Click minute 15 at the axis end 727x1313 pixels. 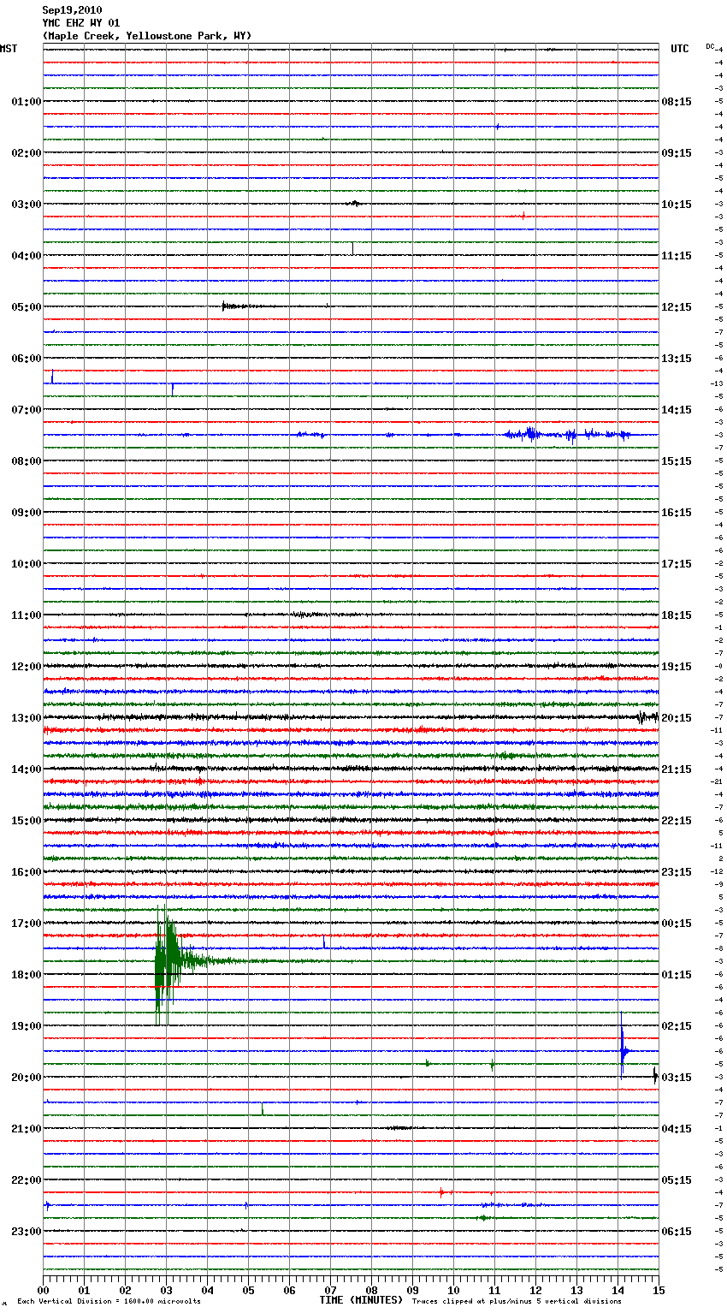click(x=658, y=1290)
